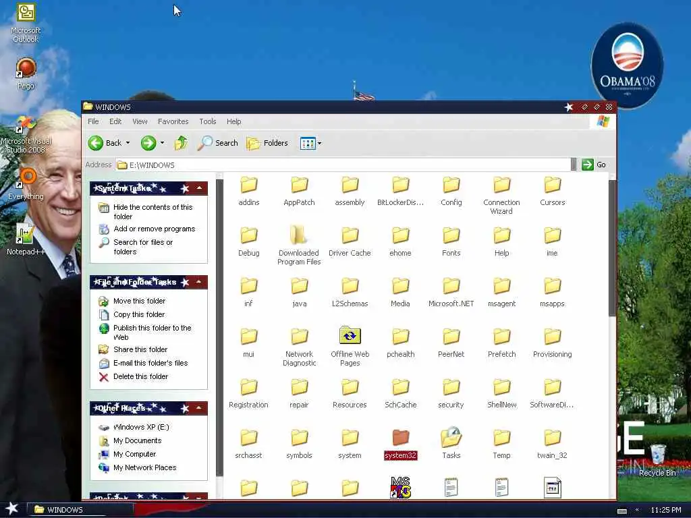Toggle the Folders tree pane
The height and width of the screenshot is (518, 691).
coord(267,143)
